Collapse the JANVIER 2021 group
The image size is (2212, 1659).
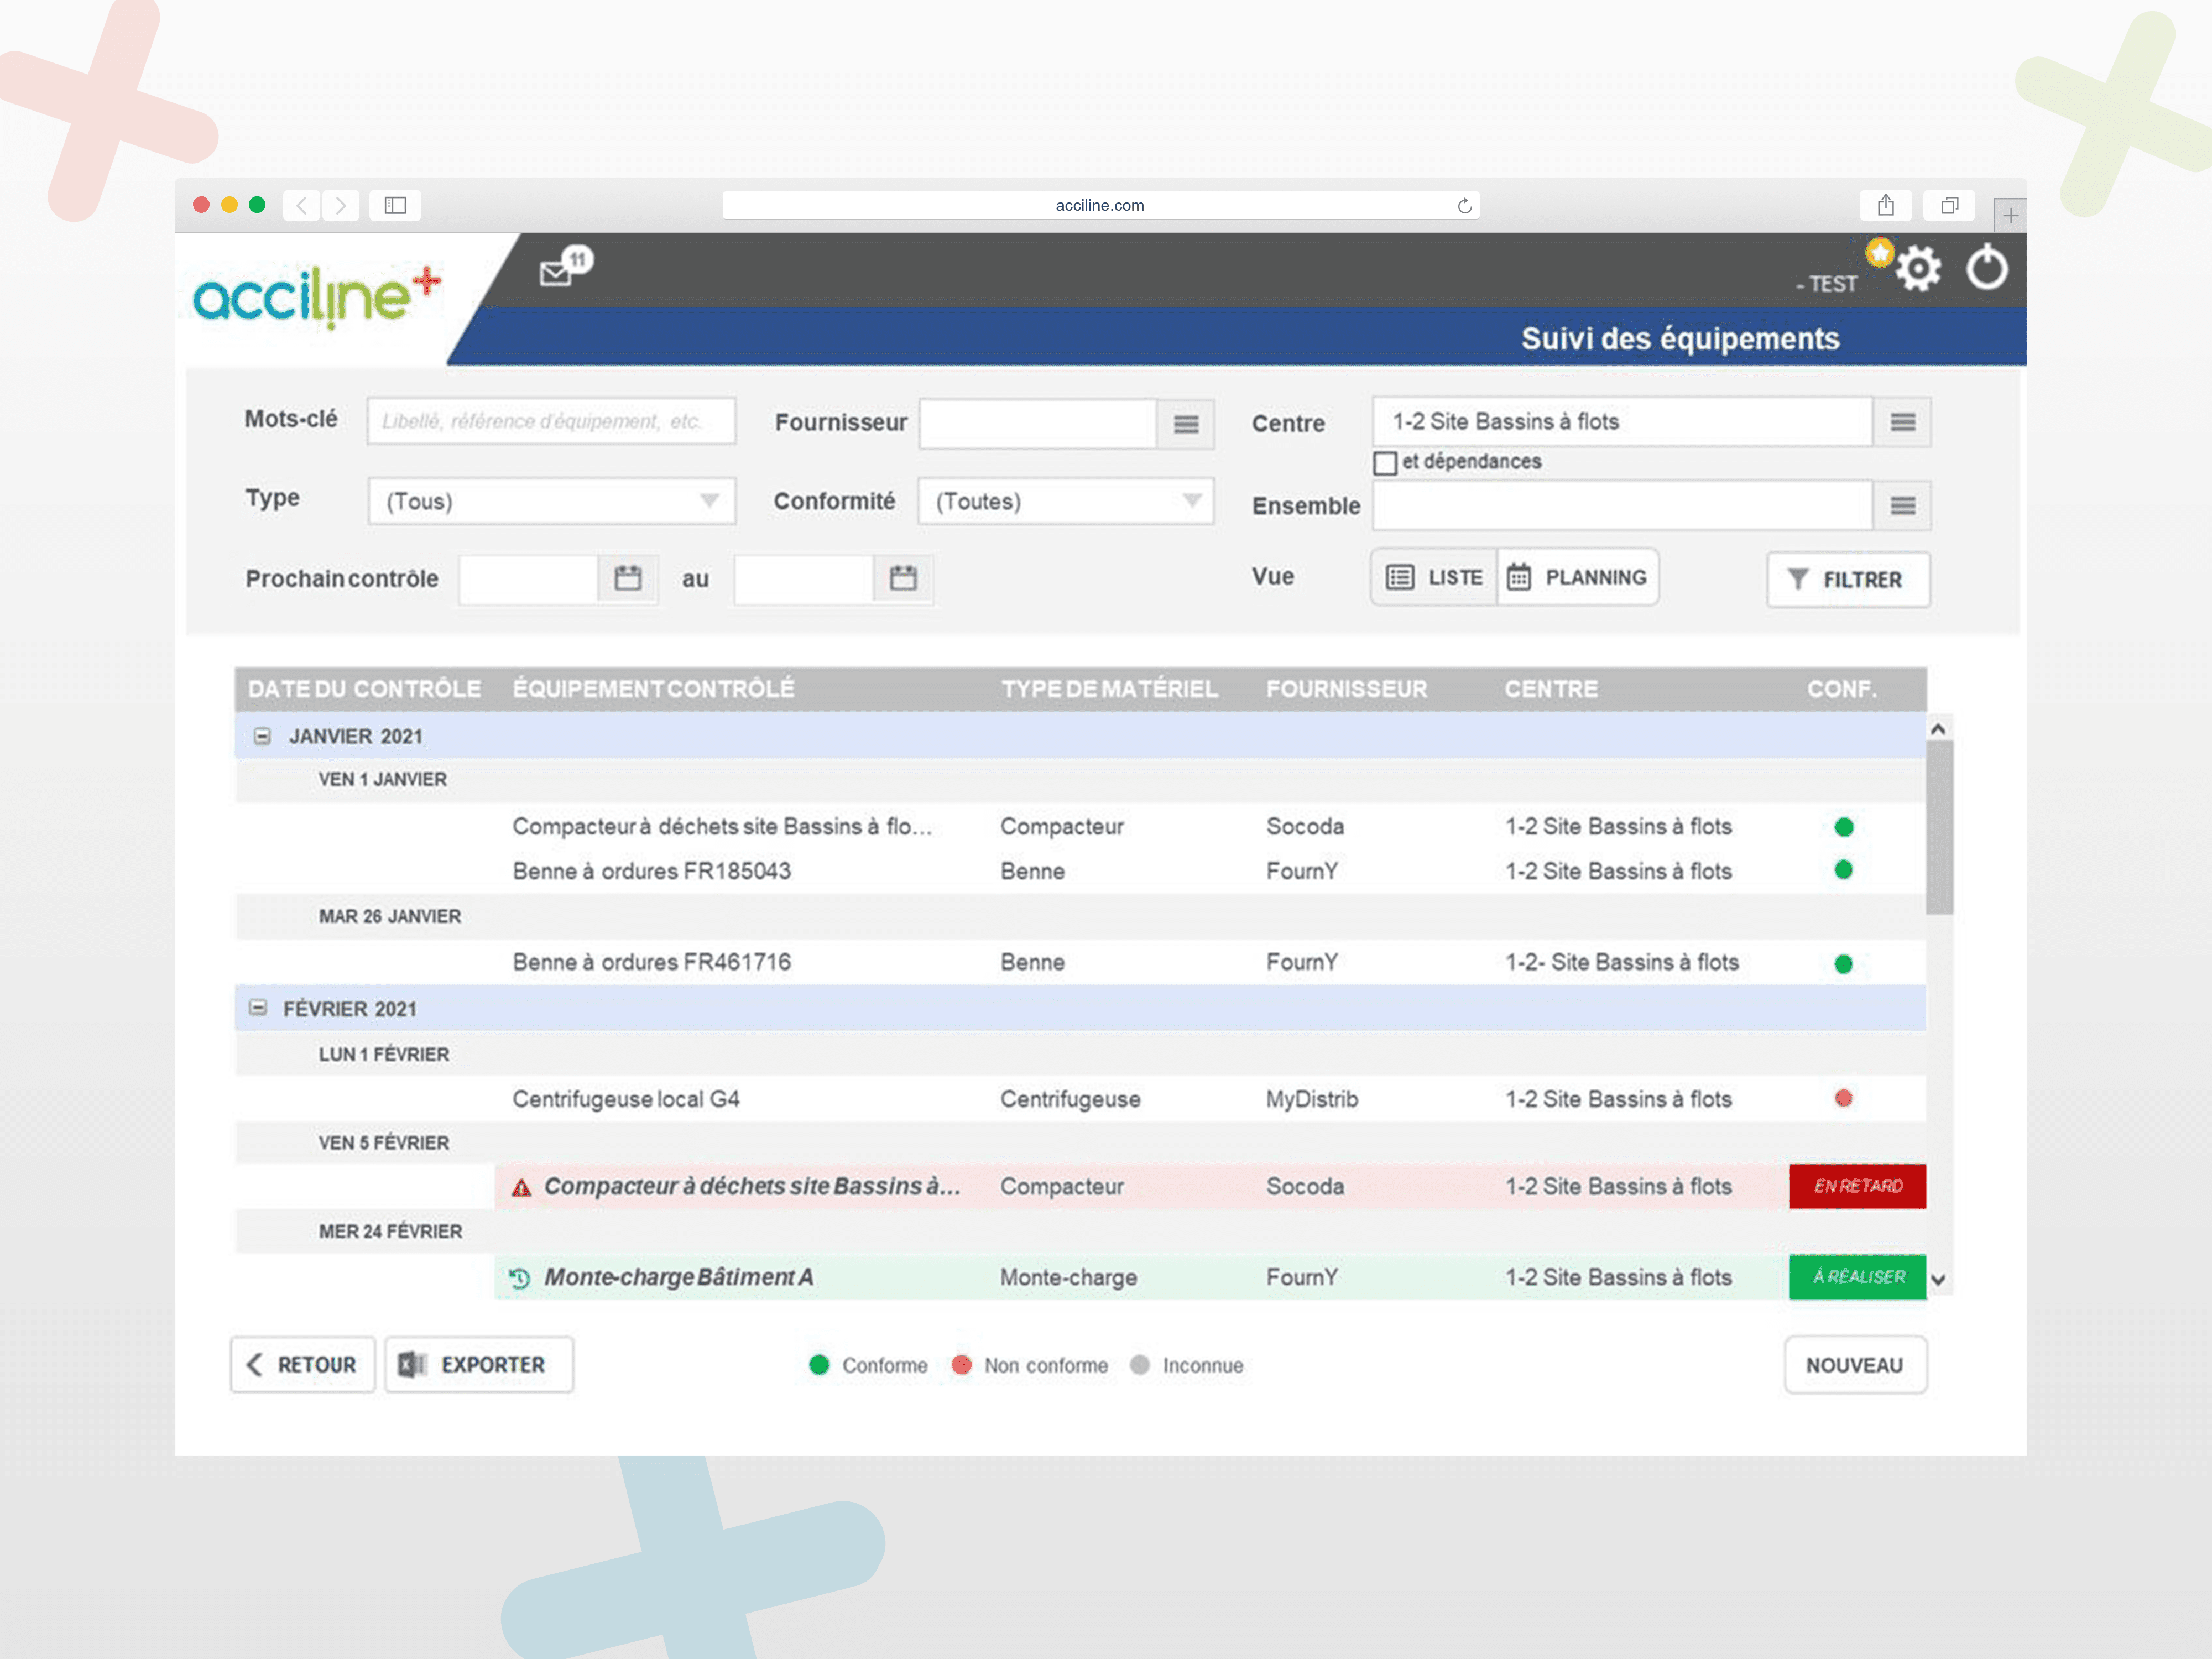262,737
